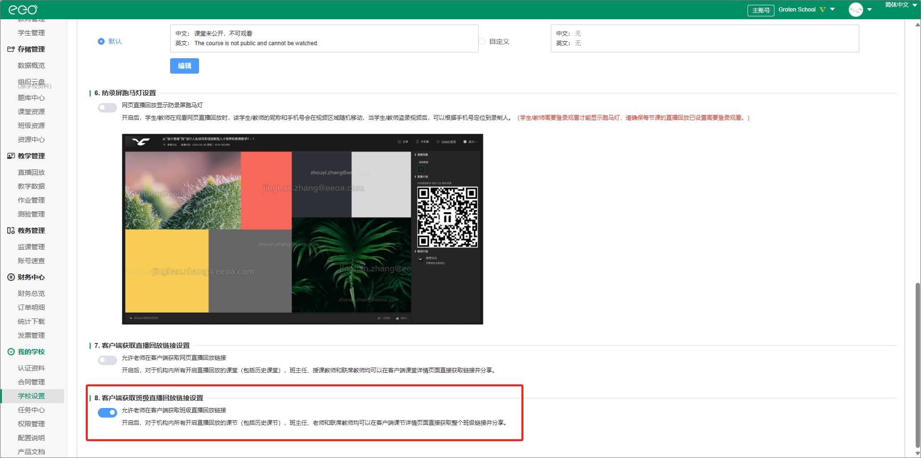Click the page vertical scrollbar thumb

click(x=918, y=366)
